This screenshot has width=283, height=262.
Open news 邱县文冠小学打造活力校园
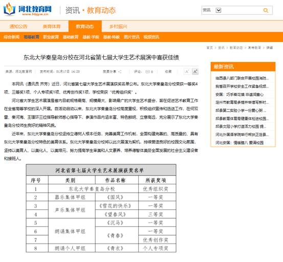pyautogui.click(x=241, y=126)
